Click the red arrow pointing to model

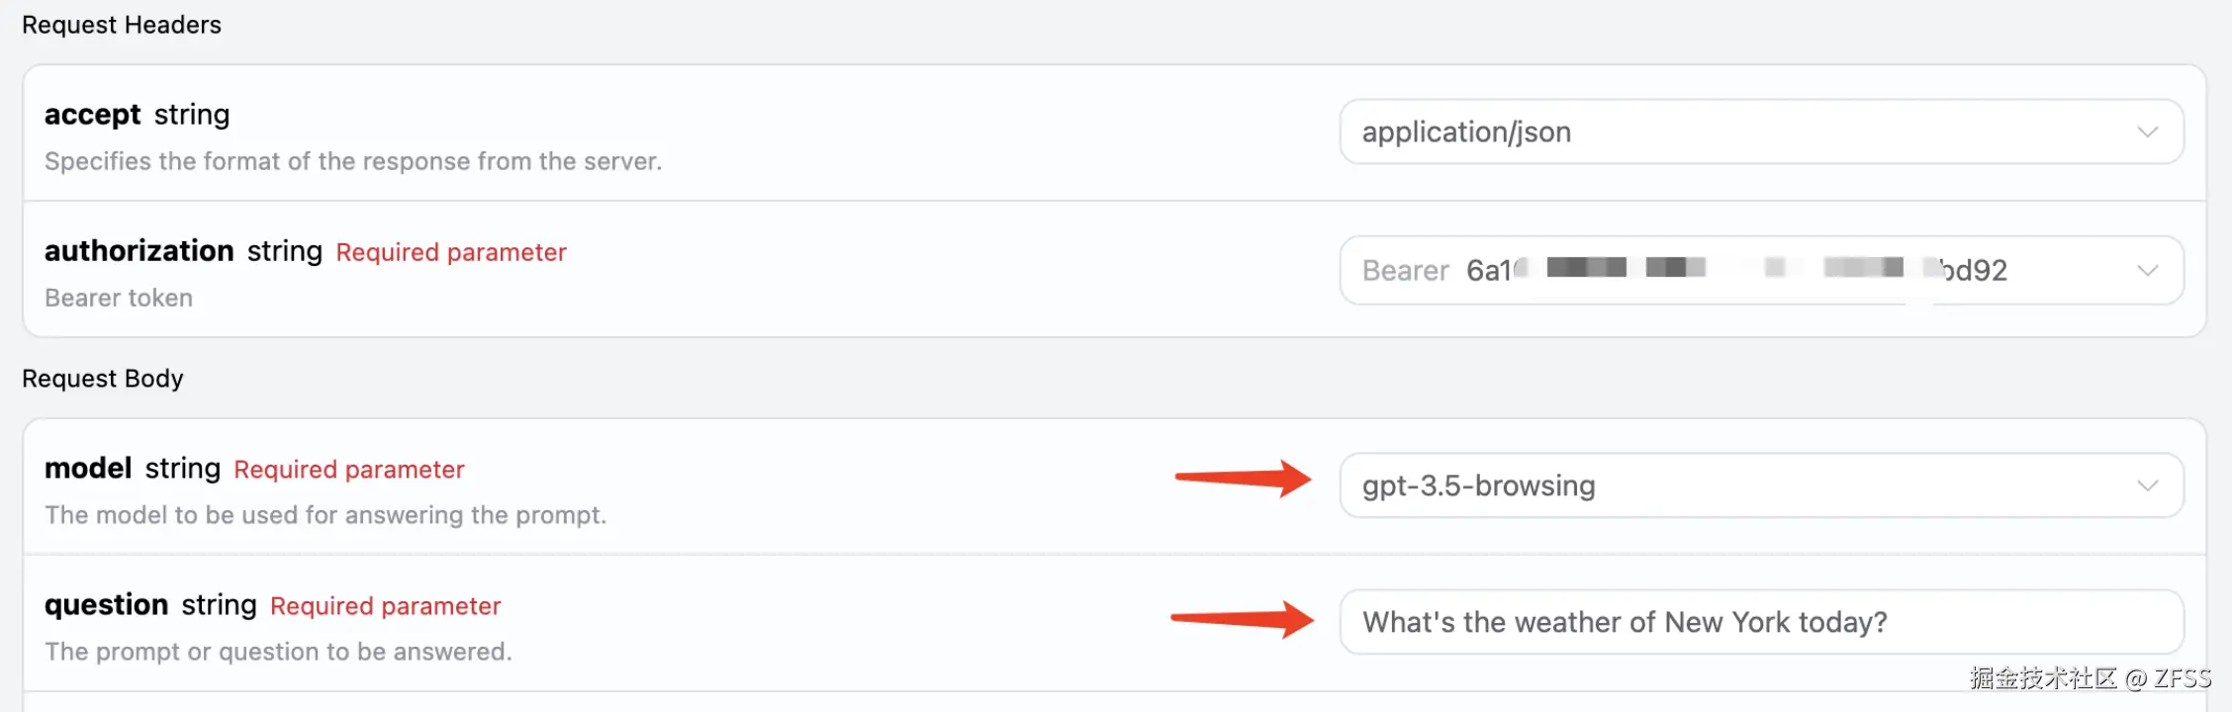(1244, 479)
